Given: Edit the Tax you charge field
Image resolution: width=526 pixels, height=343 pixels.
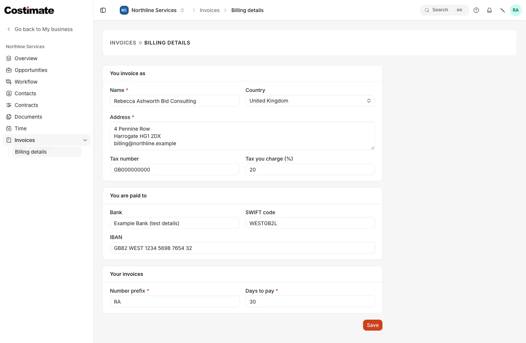Looking at the screenshot, I should point(310,170).
